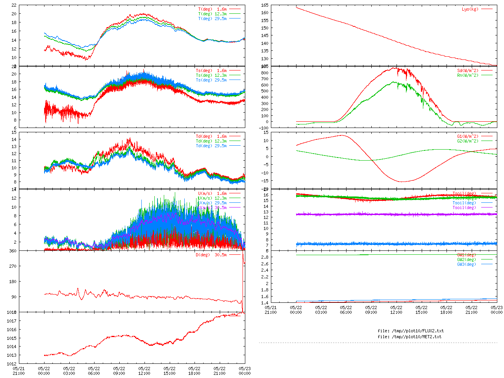Select the '05/22 18:00' tick under the right plots
Viewport: 504px width, 378px height.
click(x=446, y=310)
